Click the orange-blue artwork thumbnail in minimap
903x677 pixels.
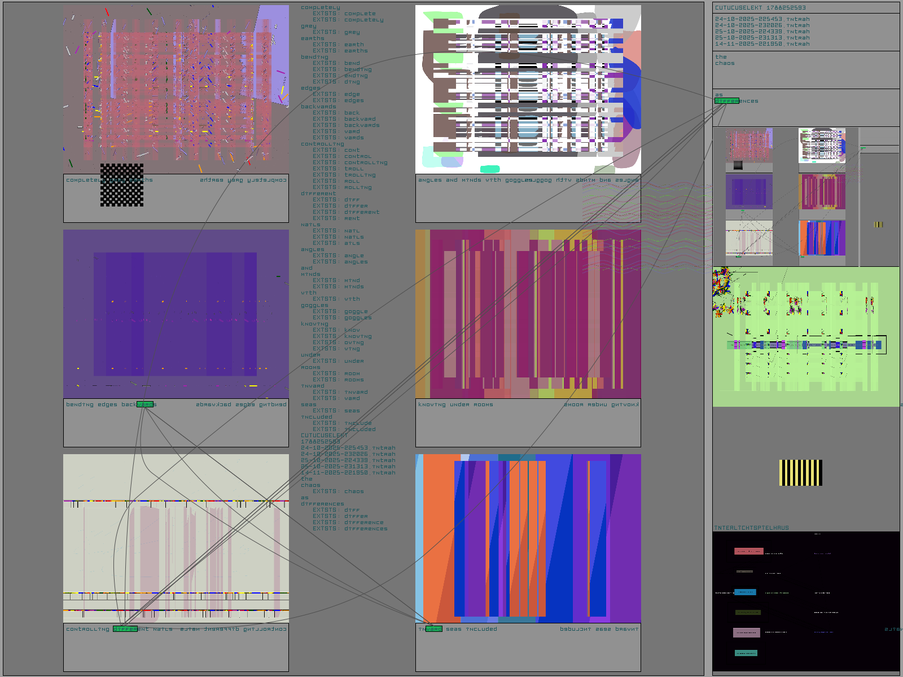pyautogui.click(x=822, y=238)
